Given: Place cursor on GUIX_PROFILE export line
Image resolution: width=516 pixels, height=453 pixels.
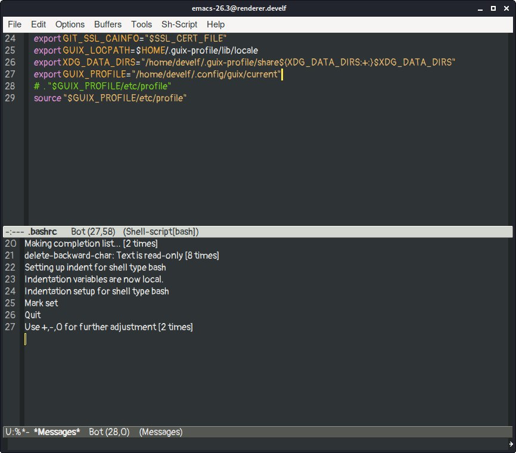Looking at the screenshot, I should click(157, 74).
